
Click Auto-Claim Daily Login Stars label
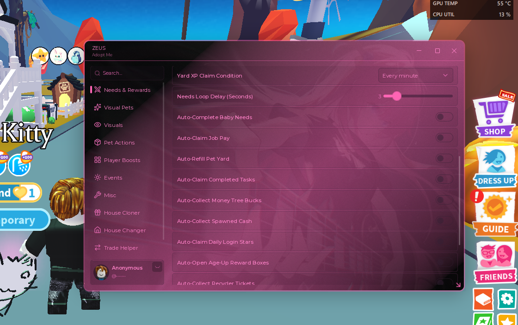click(x=216, y=242)
